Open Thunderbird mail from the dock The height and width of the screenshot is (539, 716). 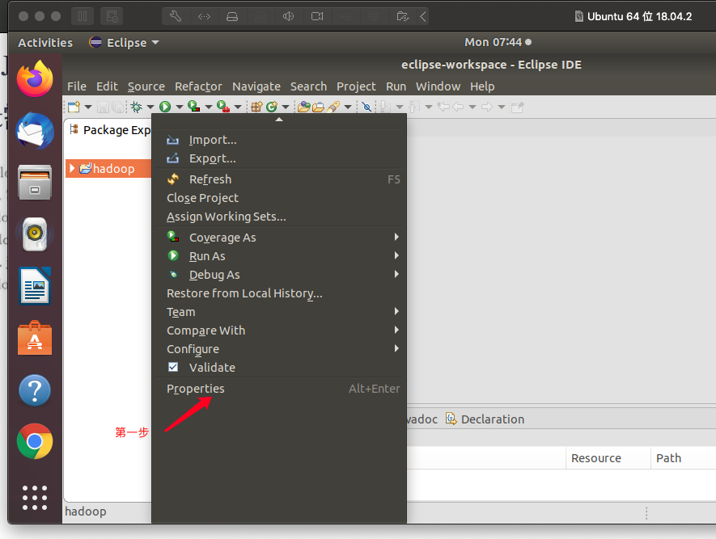[35, 131]
